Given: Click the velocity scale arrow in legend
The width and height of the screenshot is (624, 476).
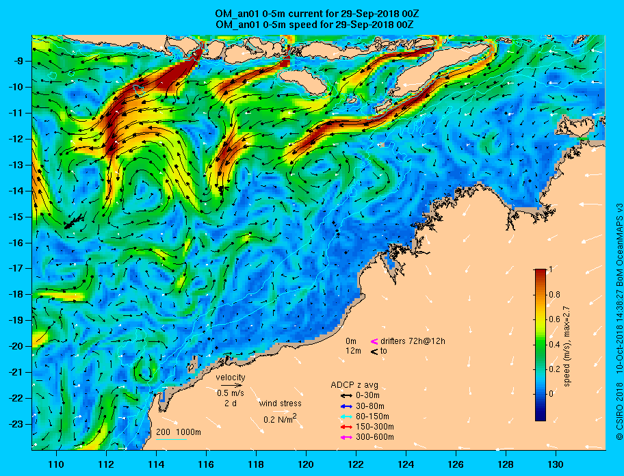Looking at the screenshot, I should click(231, 385).
